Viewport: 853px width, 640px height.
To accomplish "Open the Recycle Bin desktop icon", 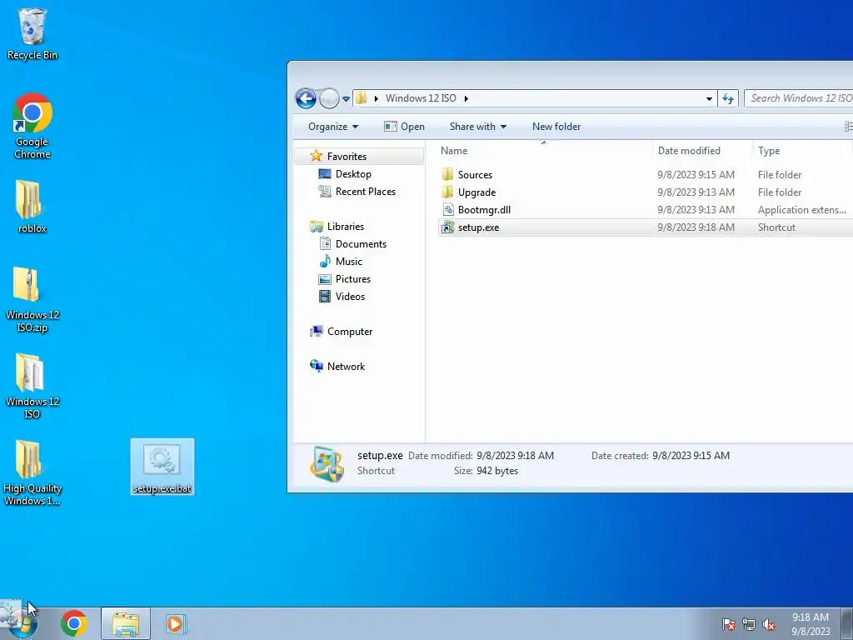I will click(32, 33).
